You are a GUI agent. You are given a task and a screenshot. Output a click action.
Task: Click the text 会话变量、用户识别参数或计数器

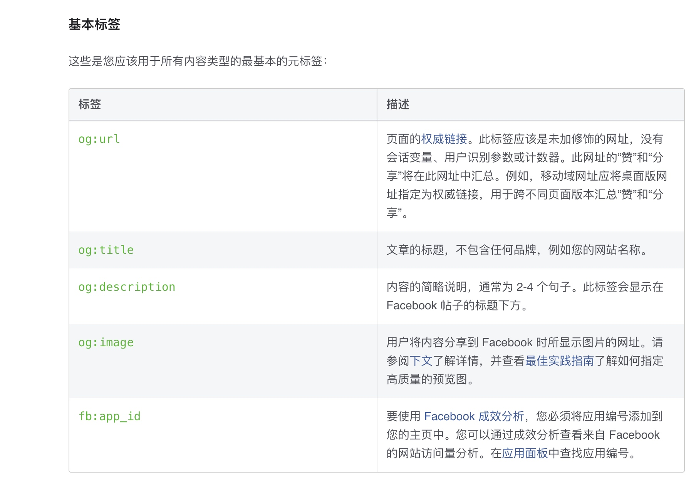click(x=473, y=158)
